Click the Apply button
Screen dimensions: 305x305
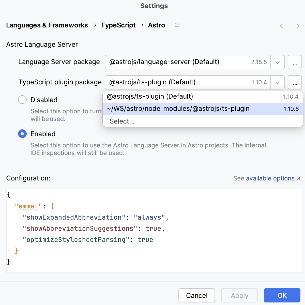[x=239, y=295]
